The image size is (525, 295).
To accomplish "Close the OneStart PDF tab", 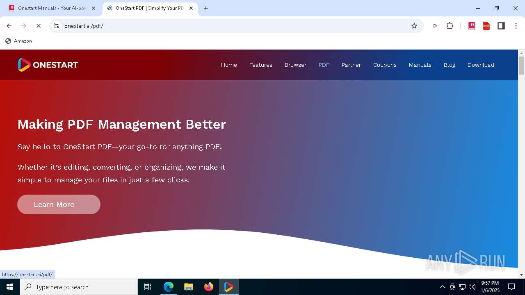I will click(191, 8).
